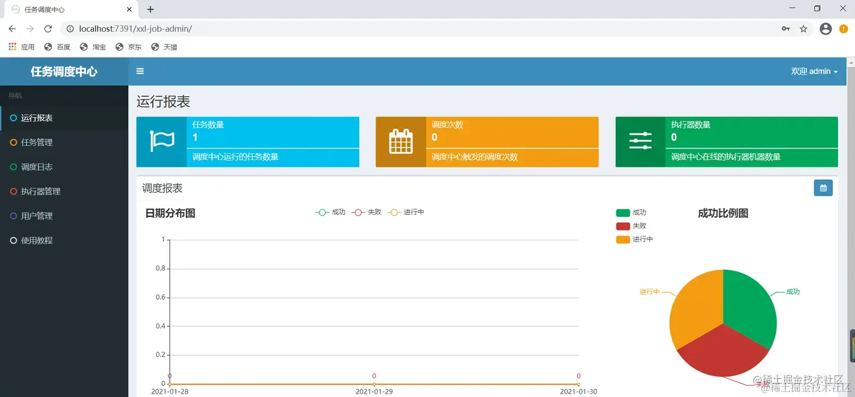Screen dimensions: 855x397
Task: Open the 百度 bookmark
Action: [57, 47]
